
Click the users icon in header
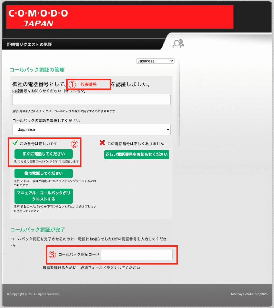178,44
